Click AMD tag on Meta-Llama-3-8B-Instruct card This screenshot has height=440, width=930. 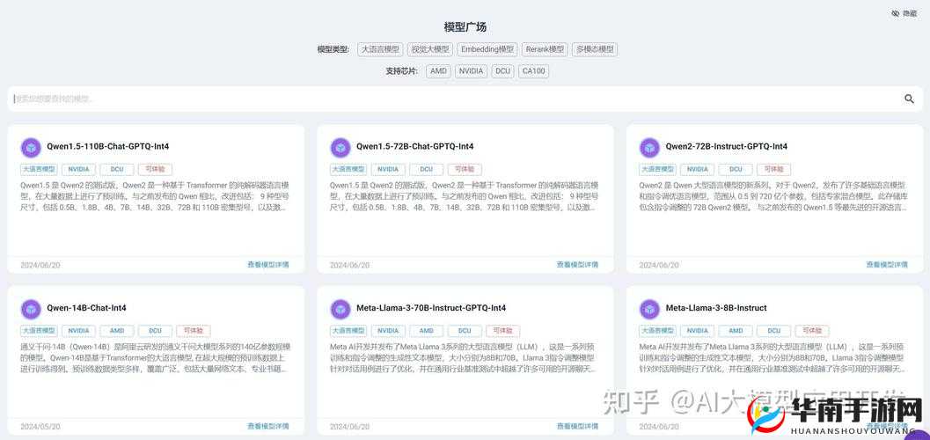tap(736, 331)
